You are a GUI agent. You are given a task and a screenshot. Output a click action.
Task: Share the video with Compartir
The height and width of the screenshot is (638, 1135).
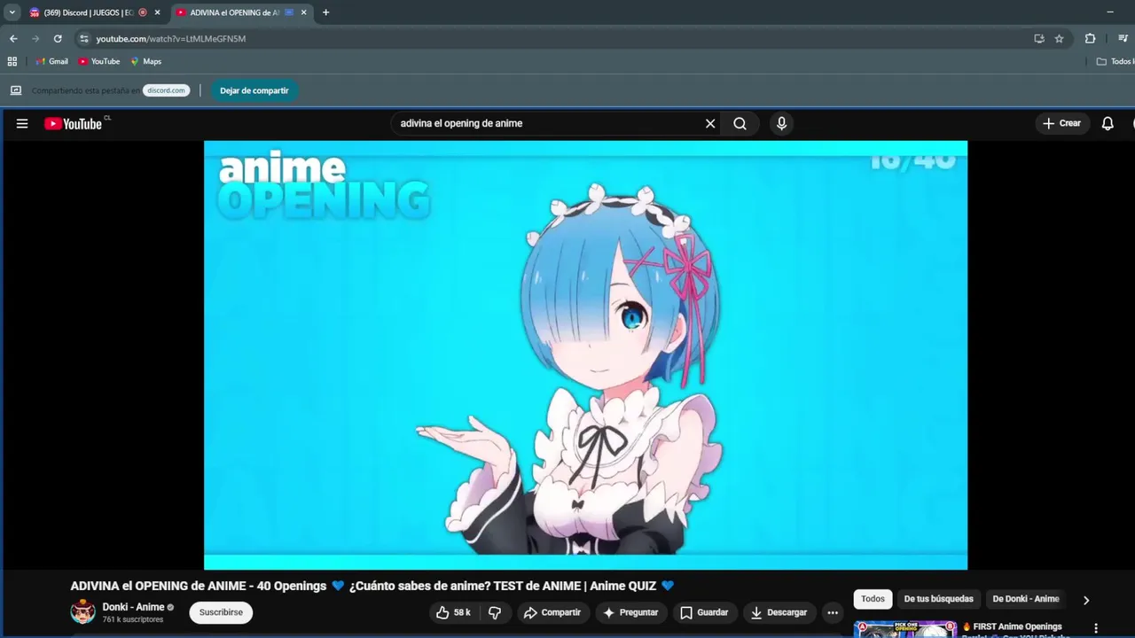pos(552,612)
